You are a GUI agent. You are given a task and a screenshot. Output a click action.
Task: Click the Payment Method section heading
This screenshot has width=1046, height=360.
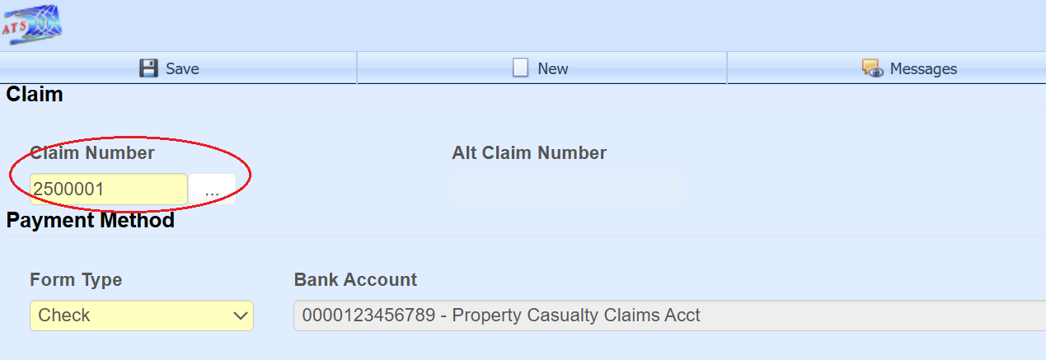(x=91, y=221)
